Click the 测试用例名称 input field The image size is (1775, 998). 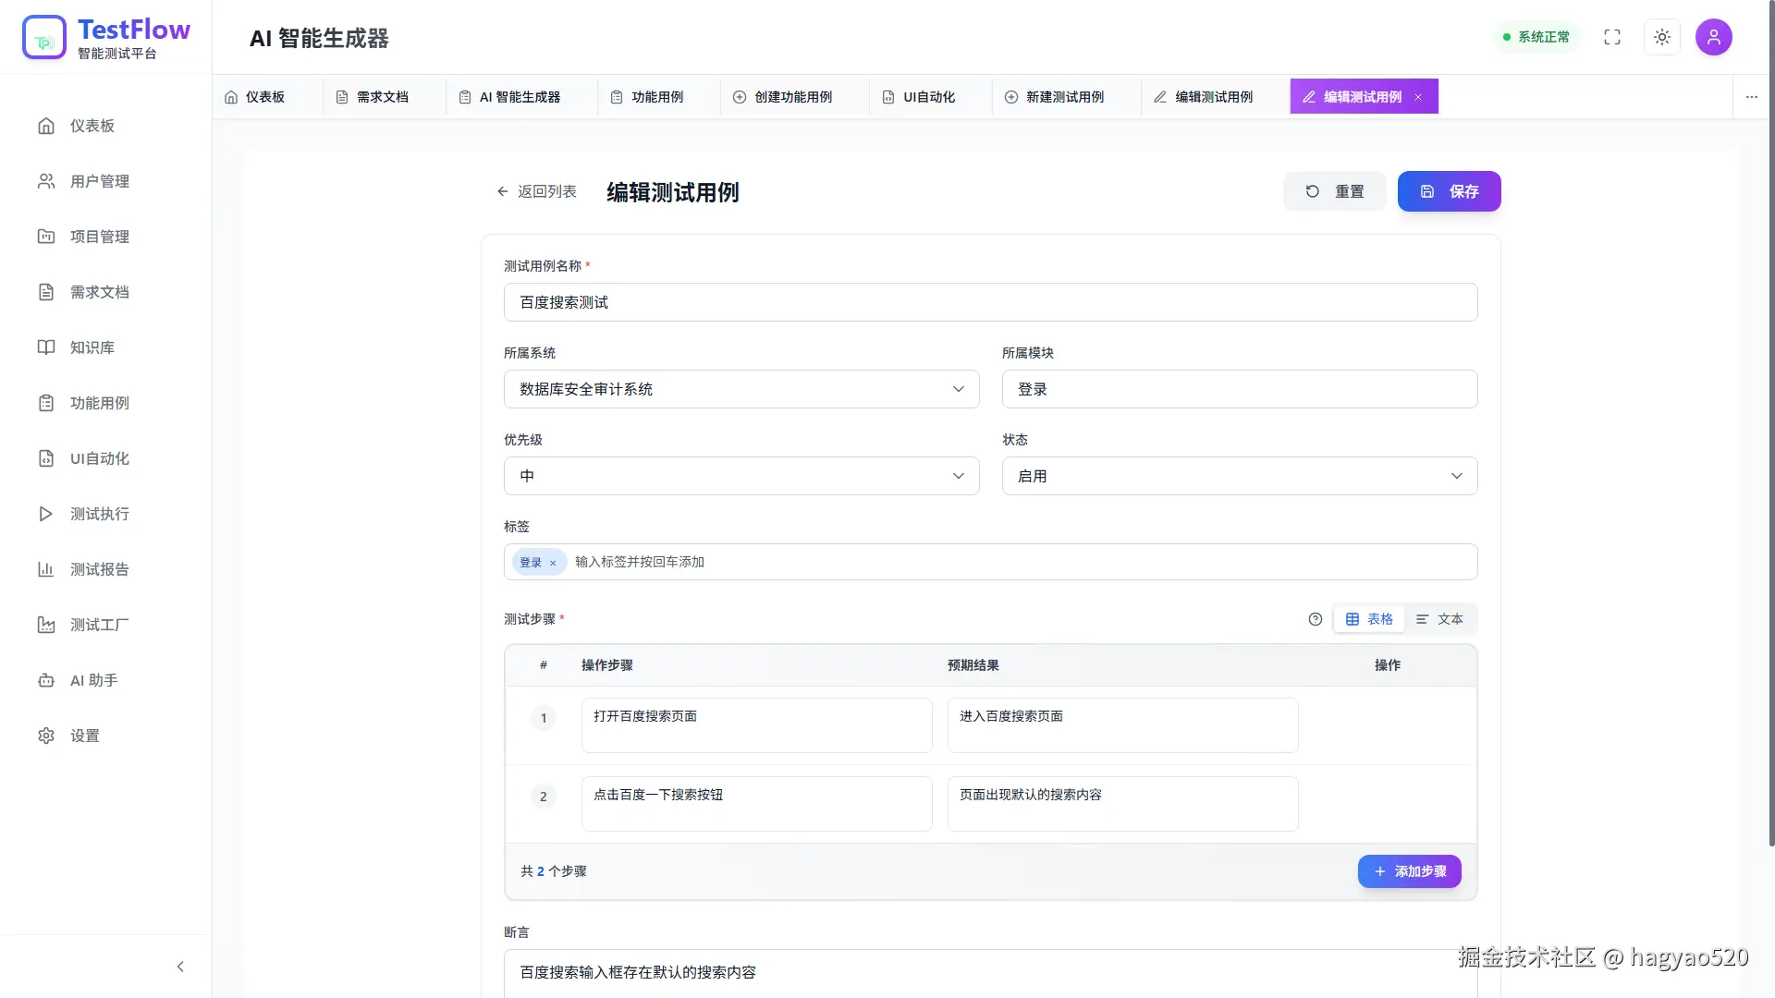tap(988, 302)
